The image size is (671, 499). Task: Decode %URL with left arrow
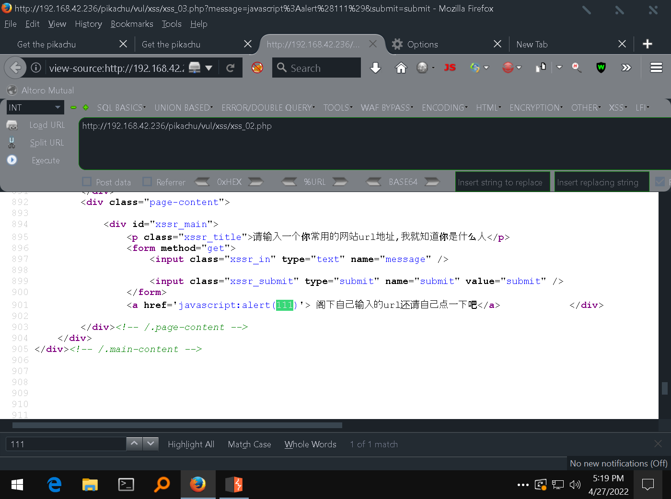(x=289, y=182)
